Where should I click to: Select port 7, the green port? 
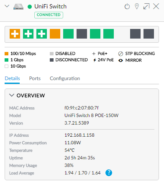[95, 34]
